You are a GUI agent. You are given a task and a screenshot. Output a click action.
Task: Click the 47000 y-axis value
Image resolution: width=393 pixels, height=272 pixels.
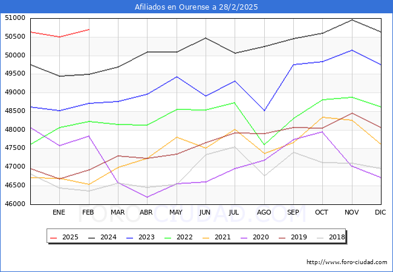click(x=15, y=167)
